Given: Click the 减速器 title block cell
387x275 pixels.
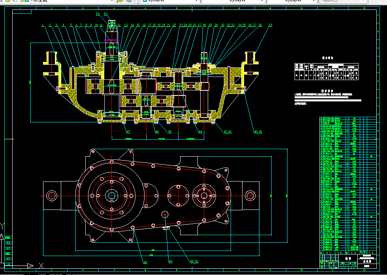Looking at the screenshot, I should pyautogui.click(x=367, y=262).
